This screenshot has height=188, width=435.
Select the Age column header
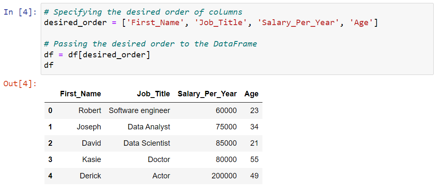252,94
